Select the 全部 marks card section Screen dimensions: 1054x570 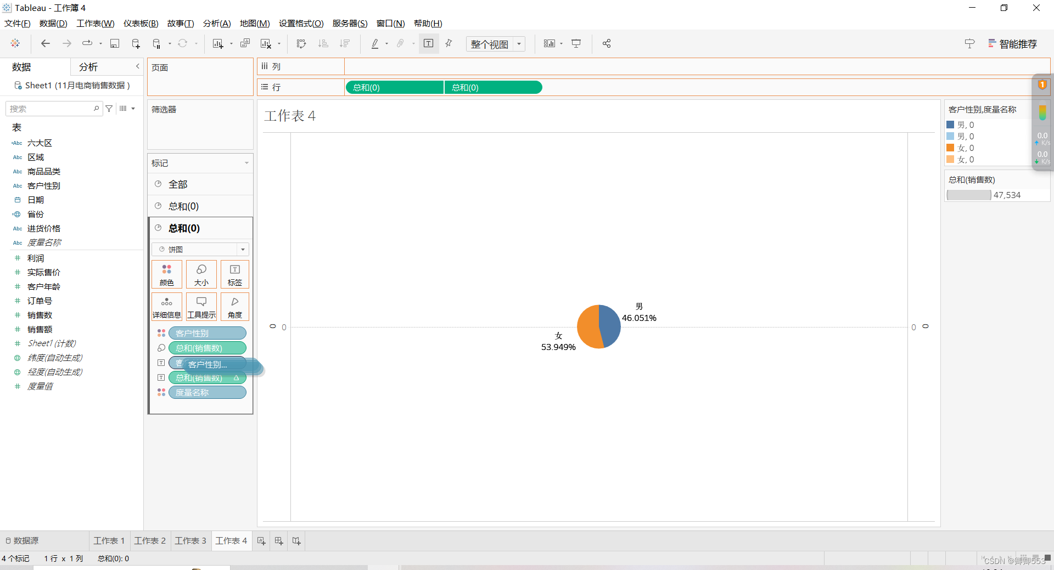(x=200, y=184)
